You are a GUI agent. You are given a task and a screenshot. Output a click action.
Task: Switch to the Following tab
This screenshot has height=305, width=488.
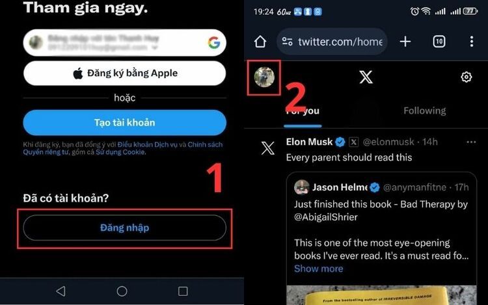[424, 111]
